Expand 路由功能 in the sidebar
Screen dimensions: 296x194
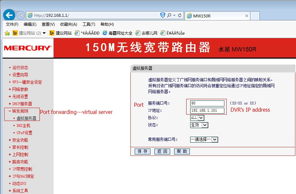click(20, 162)
